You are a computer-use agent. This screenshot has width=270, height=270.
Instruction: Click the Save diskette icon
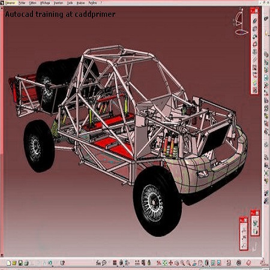20,263
